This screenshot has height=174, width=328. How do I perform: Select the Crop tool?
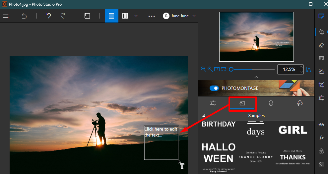tap(321, 85)
